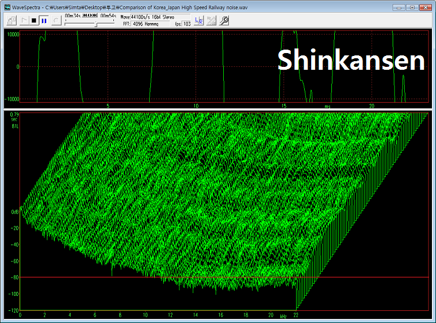The image size is (436, 323).
Task: Open the WaveSpectra title bar app icon menu
Action: 6,6
